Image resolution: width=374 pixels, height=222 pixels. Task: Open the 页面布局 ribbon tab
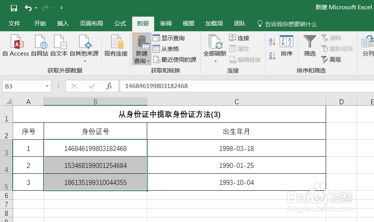click(x=92, y=24)
